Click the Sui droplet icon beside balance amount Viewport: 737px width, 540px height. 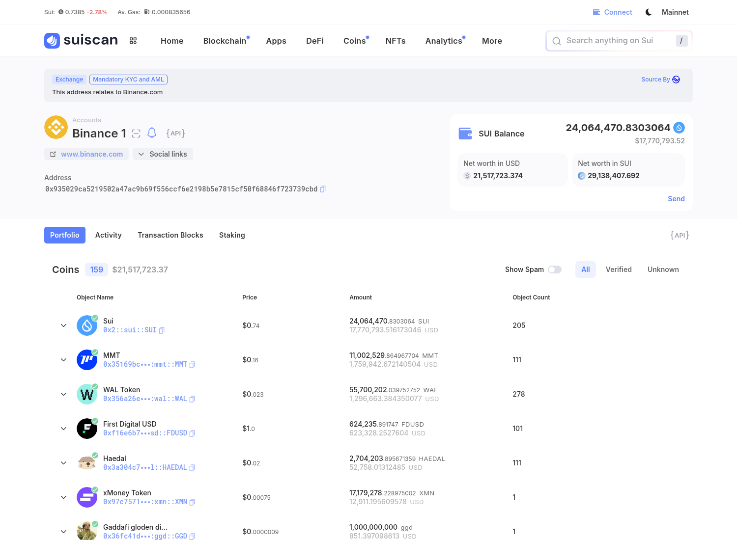click(679, 128)
